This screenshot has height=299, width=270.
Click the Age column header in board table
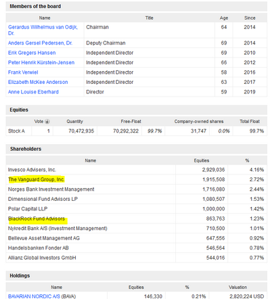point(224,18)
